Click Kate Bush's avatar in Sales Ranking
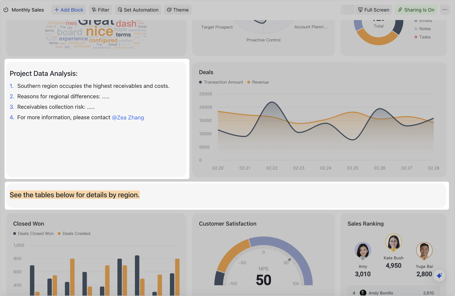455x296 pixels. click(x=393, y=242)
